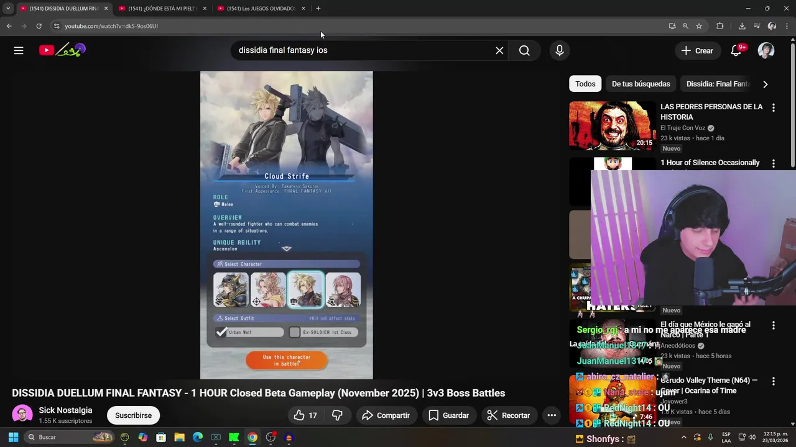Viewport: 796px width, 447px height.
Task: Open the Sick Nostalgia channel name link
Action: pyautogui.click(x=65, y=410)
